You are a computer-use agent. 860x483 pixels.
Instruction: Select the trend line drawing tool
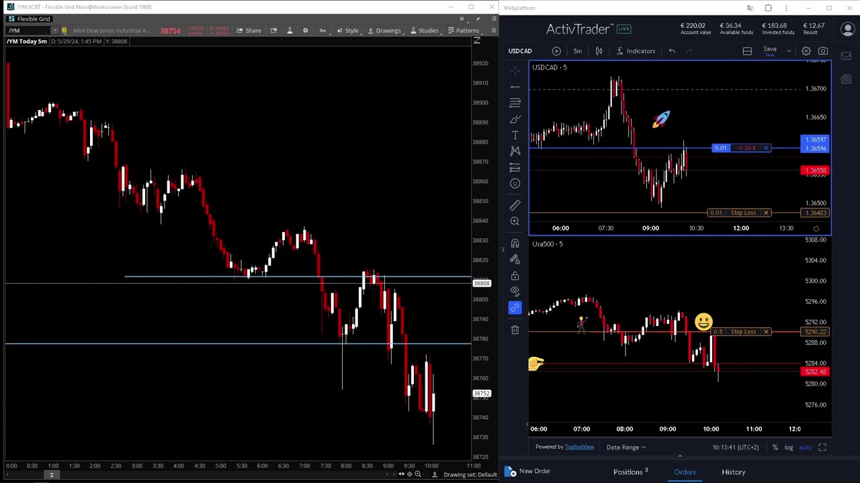(x=515, y=87)
